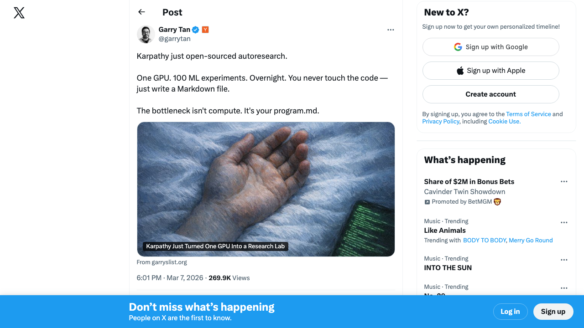Sign up with Apple button
The height and width of the screenshot is (328, 584).
pyautogui.click(x=490, y=71)
